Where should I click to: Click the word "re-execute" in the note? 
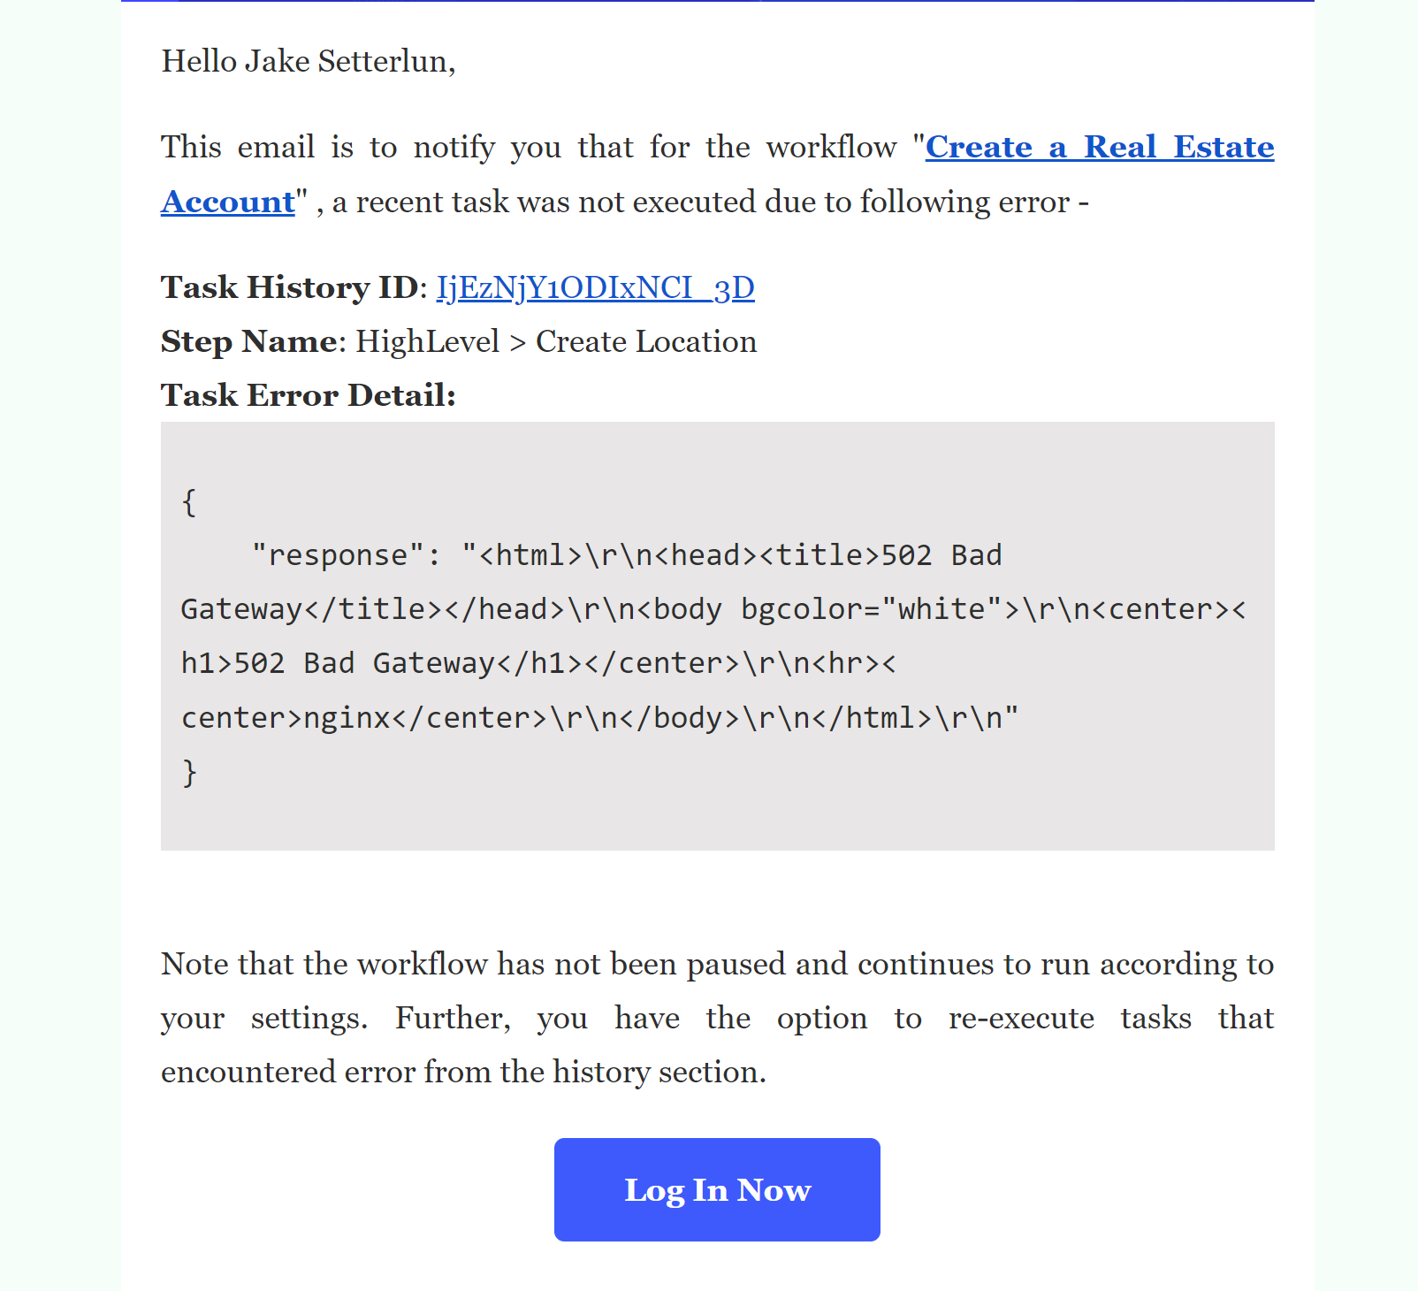[x=1021, y=1018]
